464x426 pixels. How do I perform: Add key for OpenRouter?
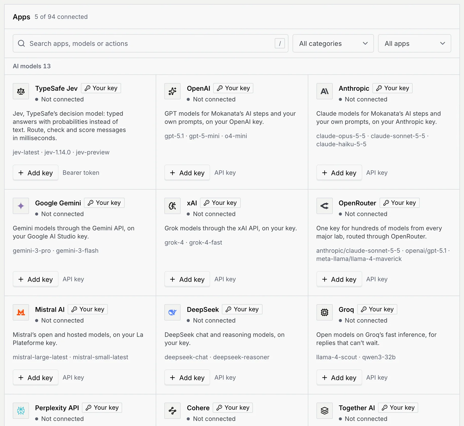[339, 279]
